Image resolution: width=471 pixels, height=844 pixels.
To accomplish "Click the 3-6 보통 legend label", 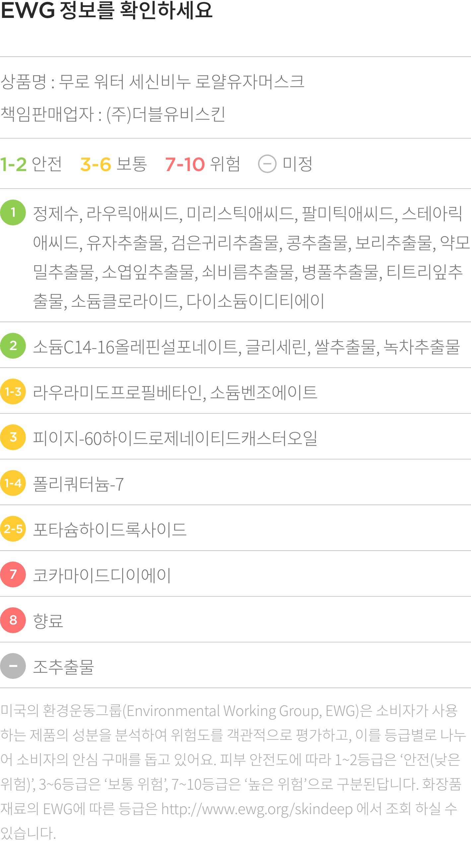I will tap(113, 164).
